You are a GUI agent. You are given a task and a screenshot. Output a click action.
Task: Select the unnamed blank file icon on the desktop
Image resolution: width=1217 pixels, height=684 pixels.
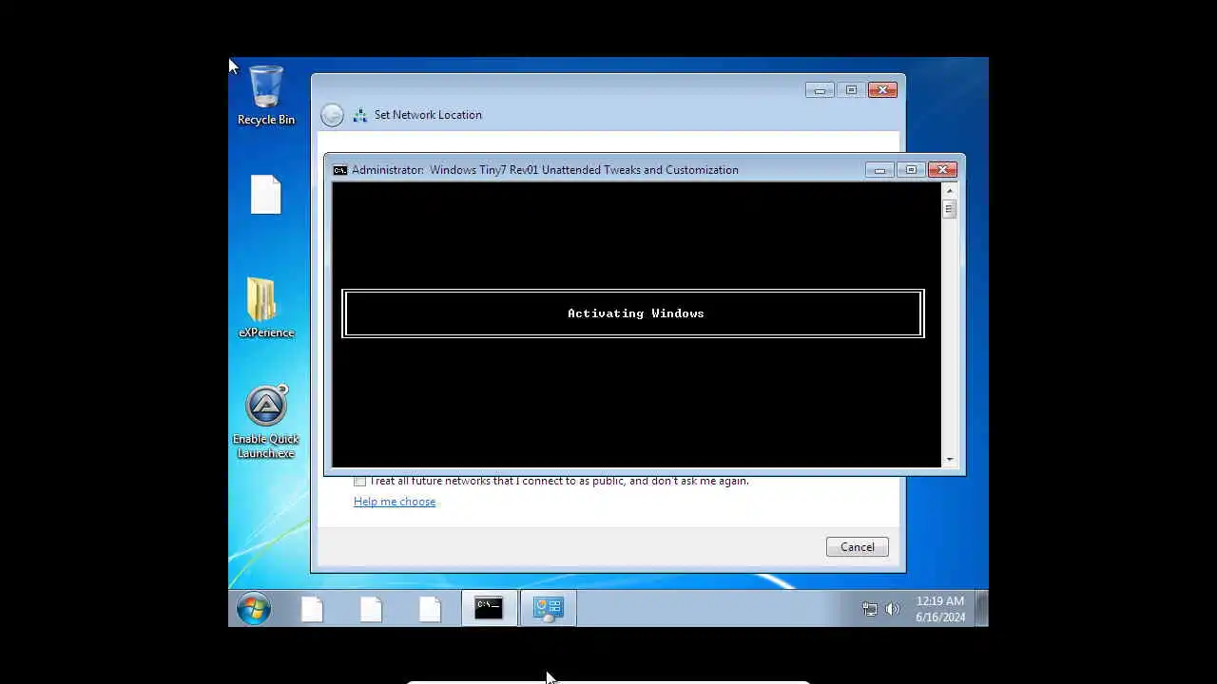[x=266, y=195]
